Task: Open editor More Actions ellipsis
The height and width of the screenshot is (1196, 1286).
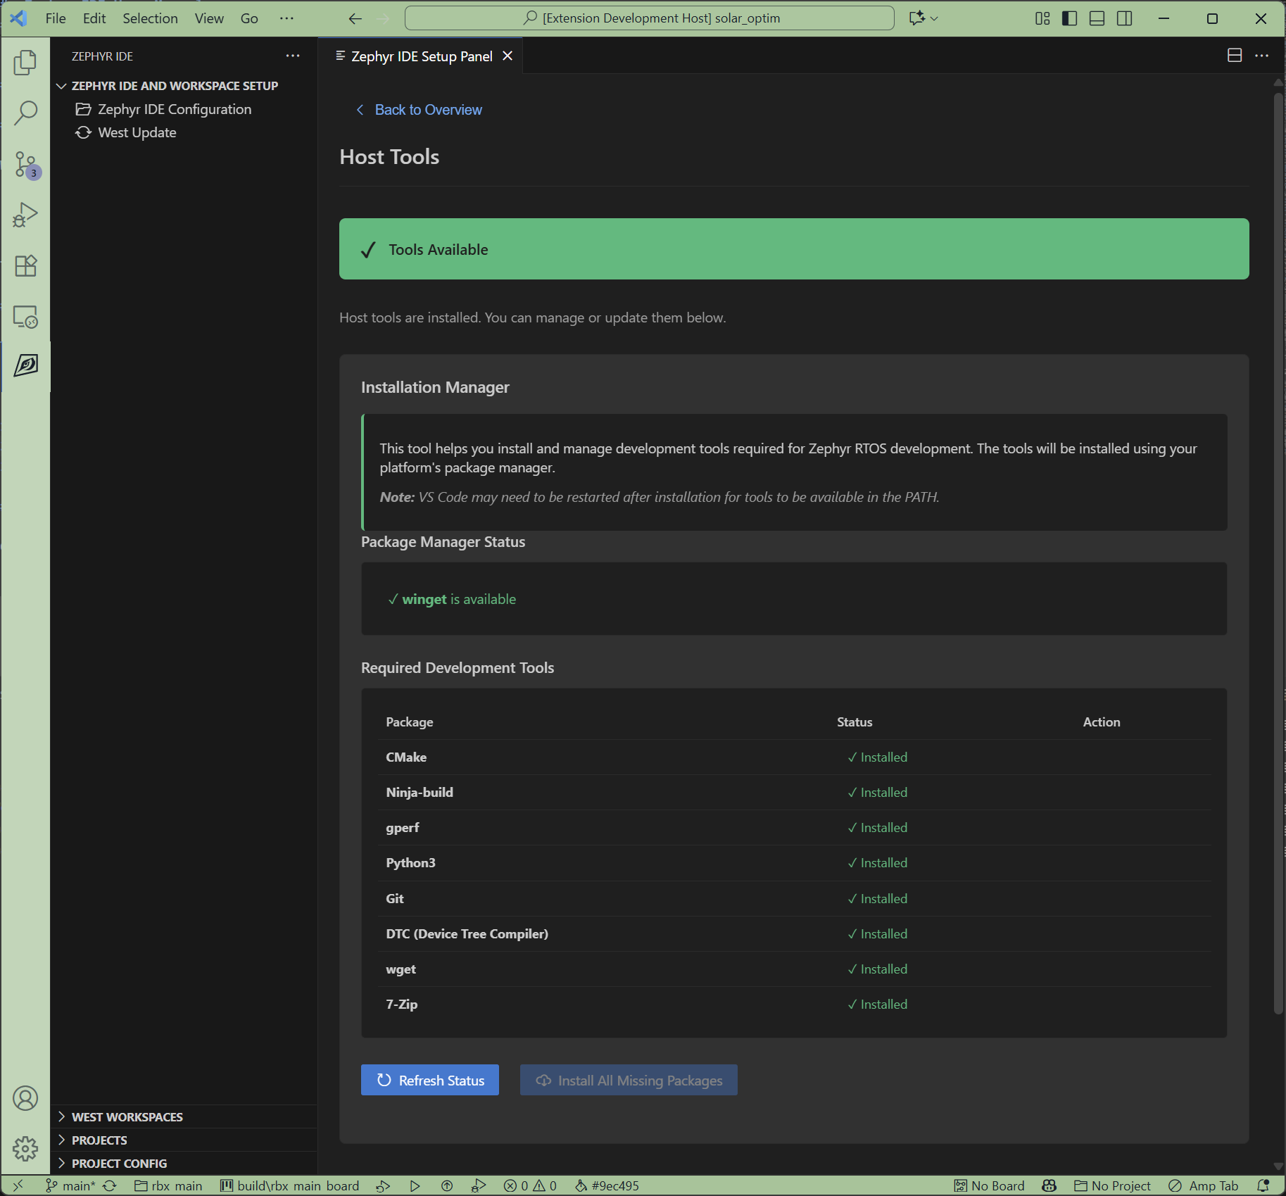Action: pos(1261,55)
